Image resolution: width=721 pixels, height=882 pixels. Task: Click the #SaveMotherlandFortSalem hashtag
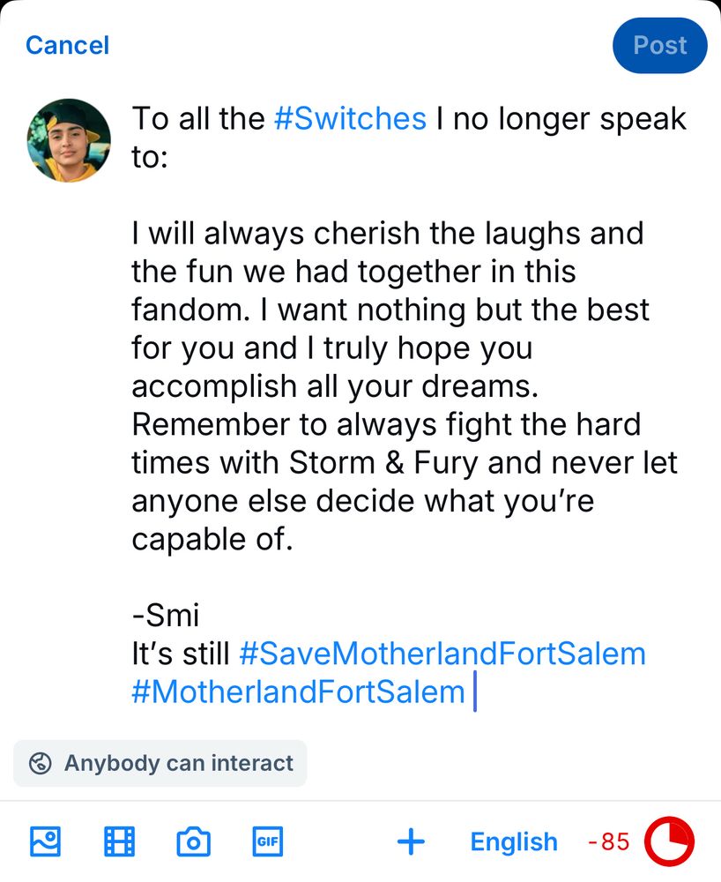442,654
